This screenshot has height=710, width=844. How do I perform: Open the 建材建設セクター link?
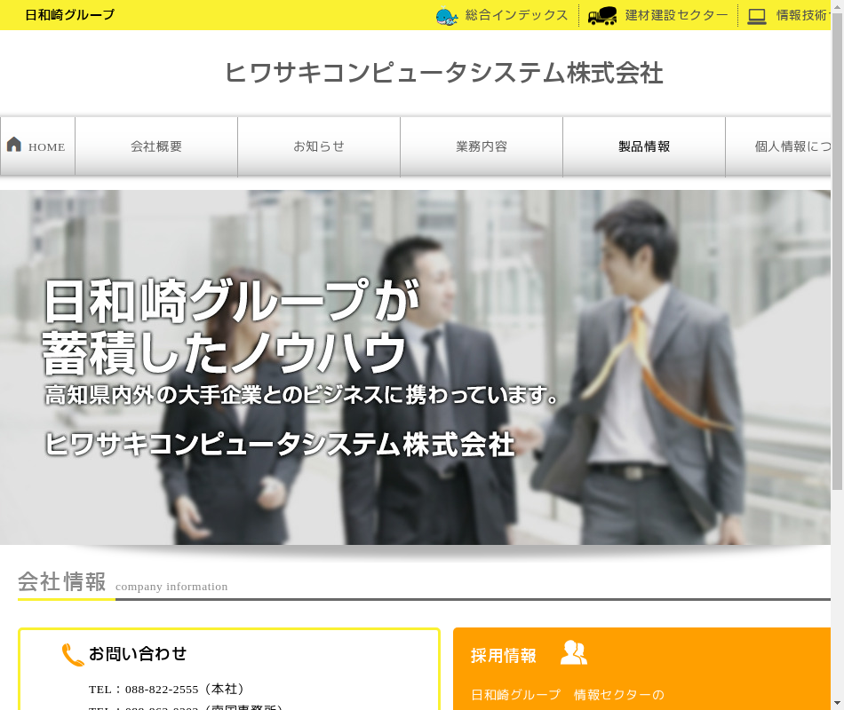coord(676,15)
